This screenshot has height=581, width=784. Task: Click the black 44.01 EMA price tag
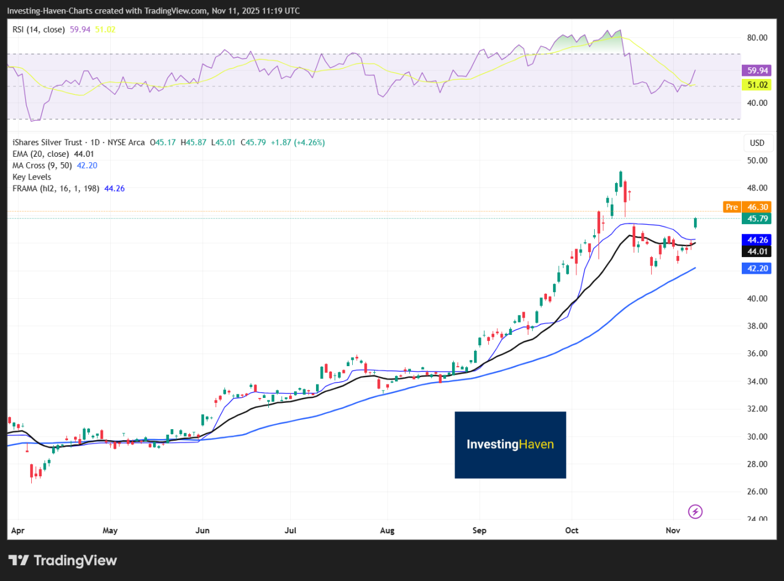[x=757, y=252]
